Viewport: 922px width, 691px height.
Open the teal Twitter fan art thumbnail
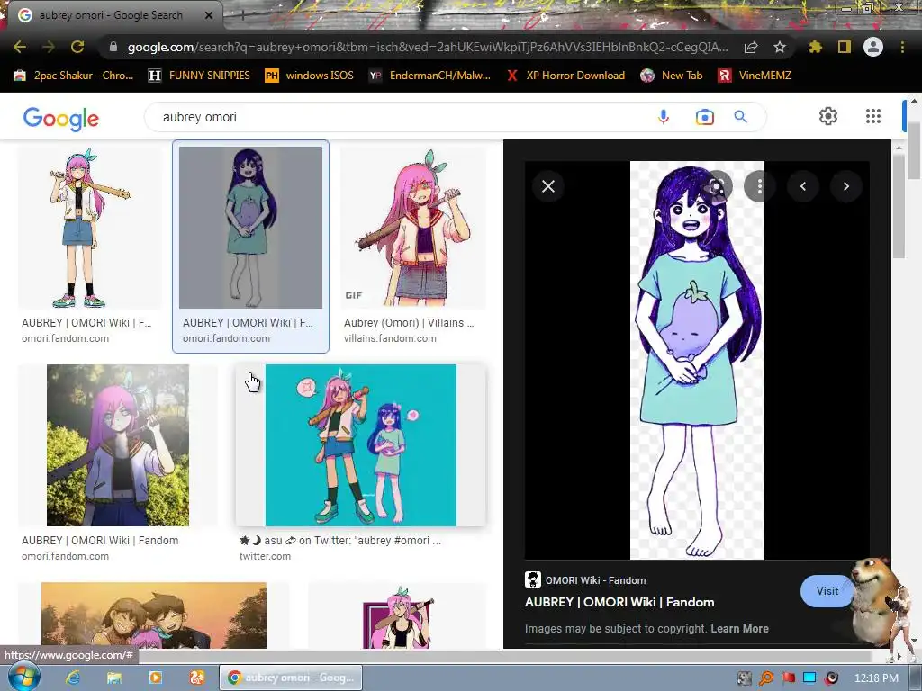click(x=360, y=445)
